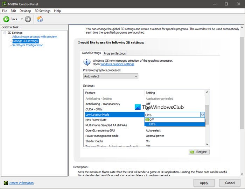This screenshot has width=245, height=189.
Task: Collapse the 3D Settings tree node
Action: pos(5,33)
